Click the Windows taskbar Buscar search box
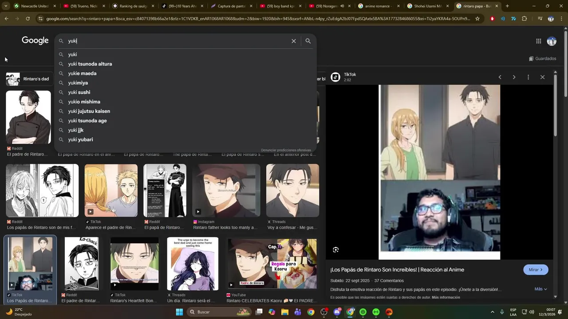 coord(220,312)
